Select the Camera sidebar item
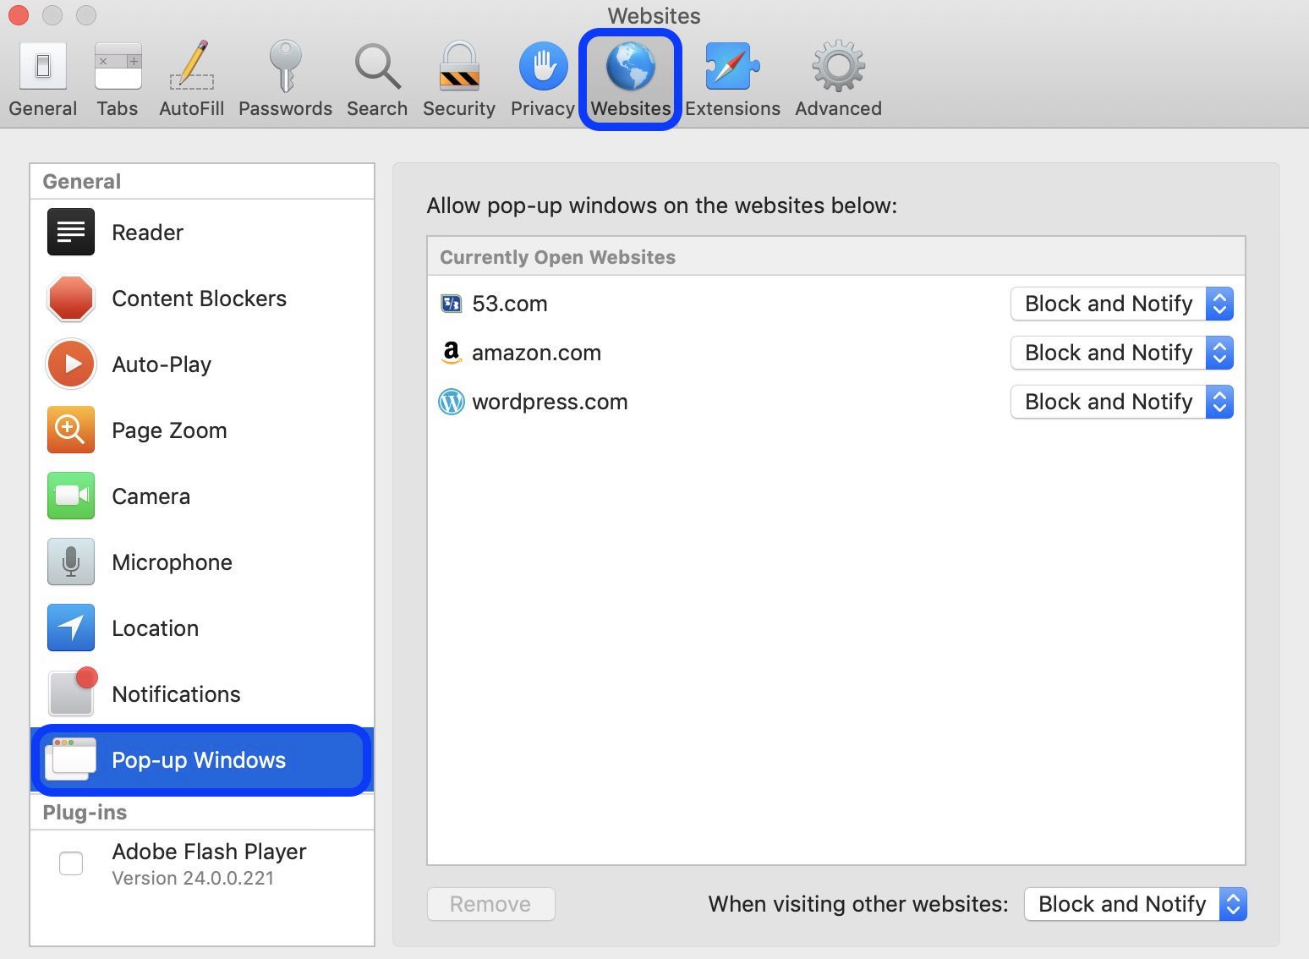The width and height of the screenshot is (1309, 959). tap(151, 496)
